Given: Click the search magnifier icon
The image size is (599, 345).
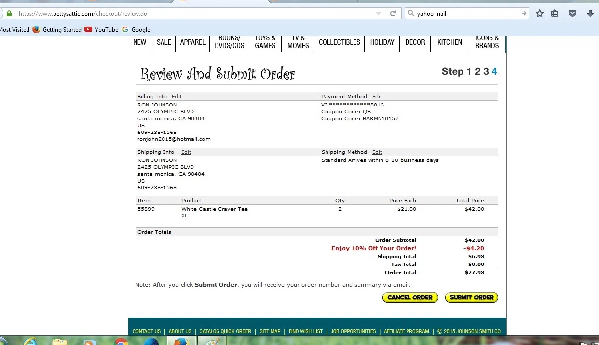Looking at the screenshot, I should coord(410,14).
